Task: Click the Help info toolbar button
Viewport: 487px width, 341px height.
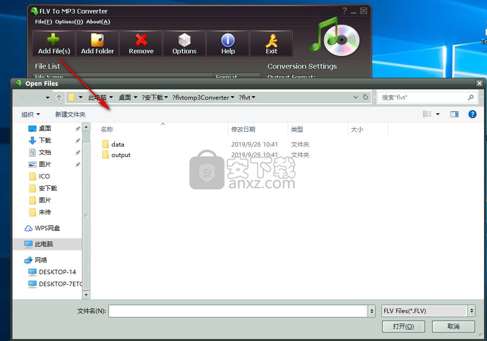Action: pyautogui.click(x=228, y=43)
